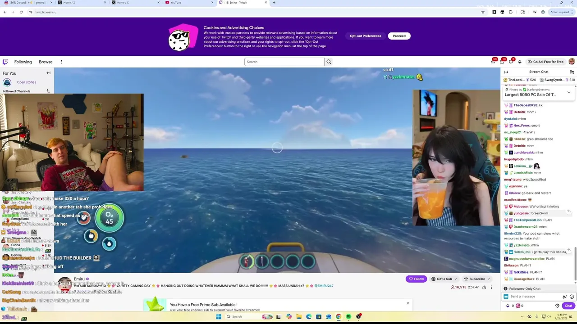Collapse Stream Chat with the arrow icon

pyautogui.click(x=506, y=72)
